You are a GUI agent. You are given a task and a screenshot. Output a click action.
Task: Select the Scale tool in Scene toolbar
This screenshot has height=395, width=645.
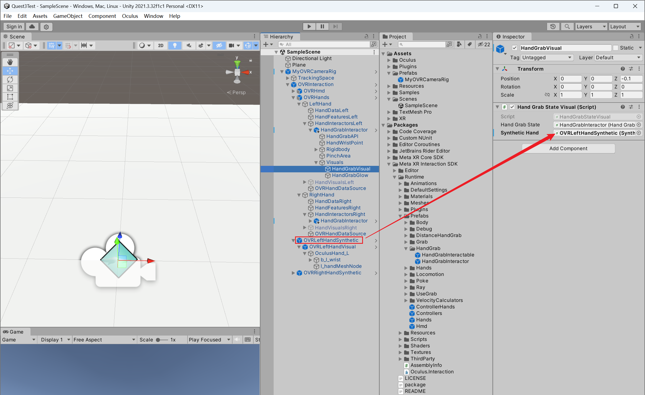(10, 88)
